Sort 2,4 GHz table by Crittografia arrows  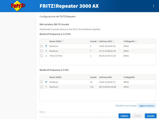click(136, 41)
